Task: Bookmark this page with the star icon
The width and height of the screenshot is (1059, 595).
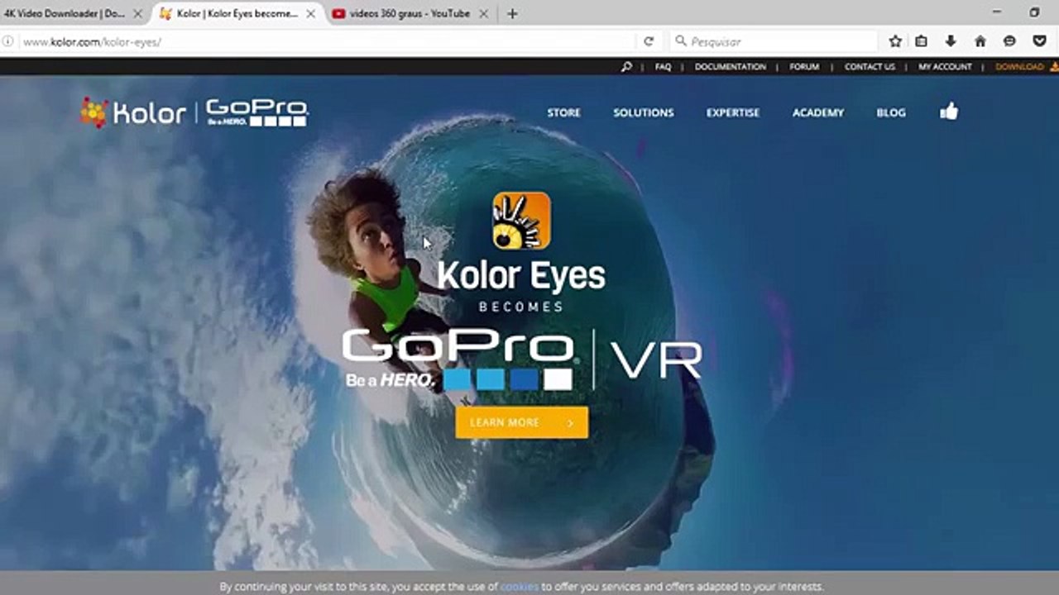Action: pos(895,41)
